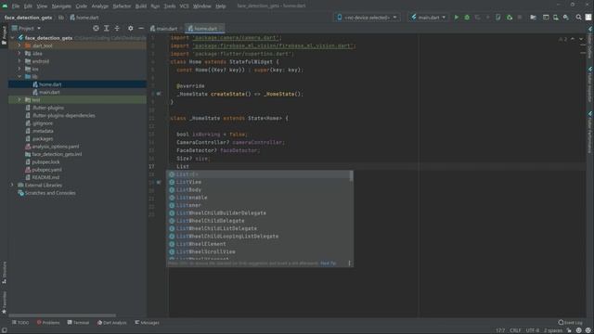
Task: Click the previous highlighted error up arrow
Action: (x=573, y=39)
